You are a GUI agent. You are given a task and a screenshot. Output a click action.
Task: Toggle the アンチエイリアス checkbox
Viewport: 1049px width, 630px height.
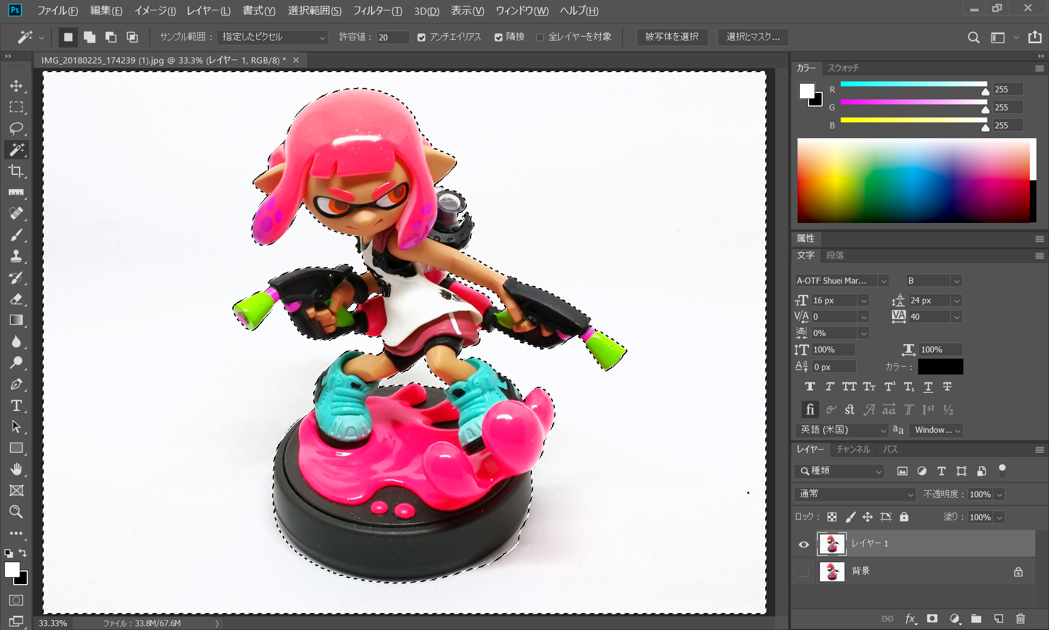(x=421, y=37)
